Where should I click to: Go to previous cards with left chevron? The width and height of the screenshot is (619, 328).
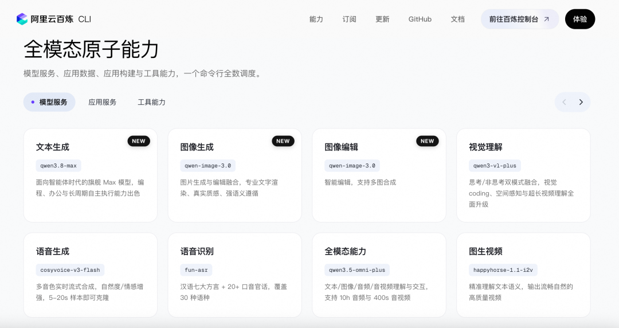tap(564, 102)
